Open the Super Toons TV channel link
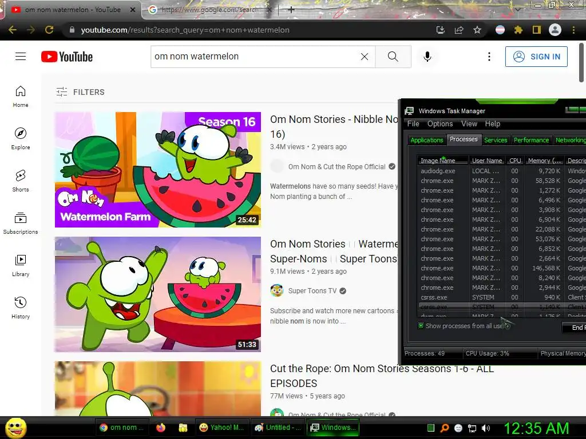 tap(312, 291)
